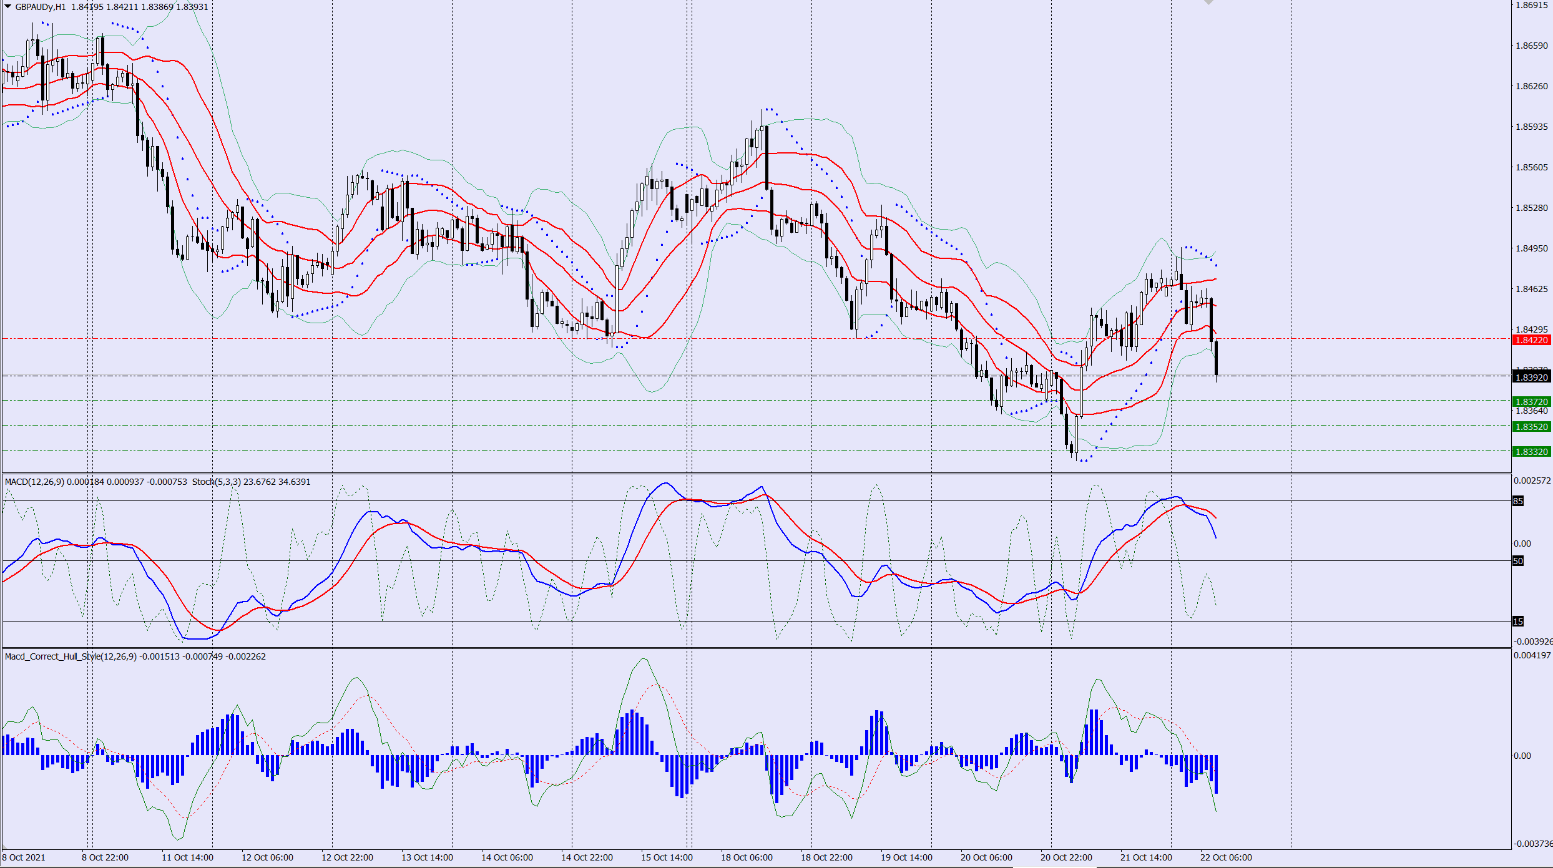The width and height of the screenshot is (1553, 868).
Task: Click the 18 Oct 06:00 time label
Action: click(747, 857)
